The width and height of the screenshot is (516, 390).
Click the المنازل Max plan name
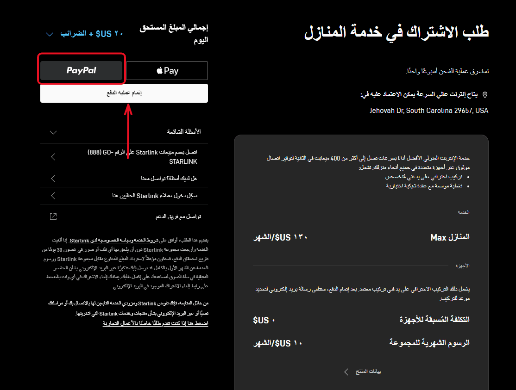click(450, 237)
